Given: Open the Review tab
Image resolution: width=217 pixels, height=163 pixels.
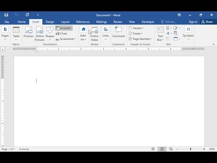Looking at the screenshot, I should 118,22.
